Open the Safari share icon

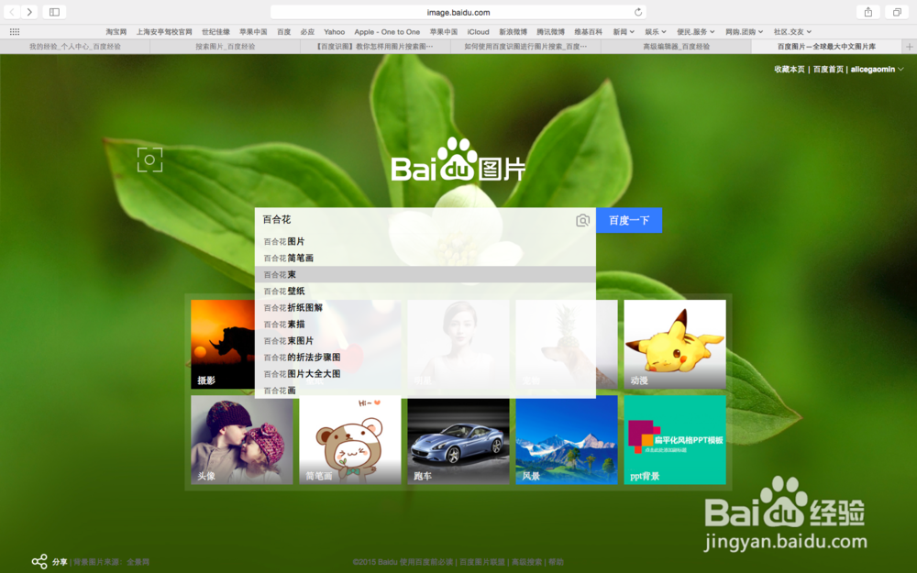868,12
